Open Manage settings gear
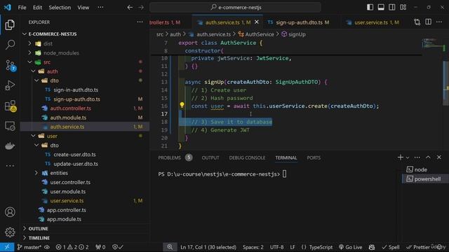The image size is (449, 252). tap(10, 232)
